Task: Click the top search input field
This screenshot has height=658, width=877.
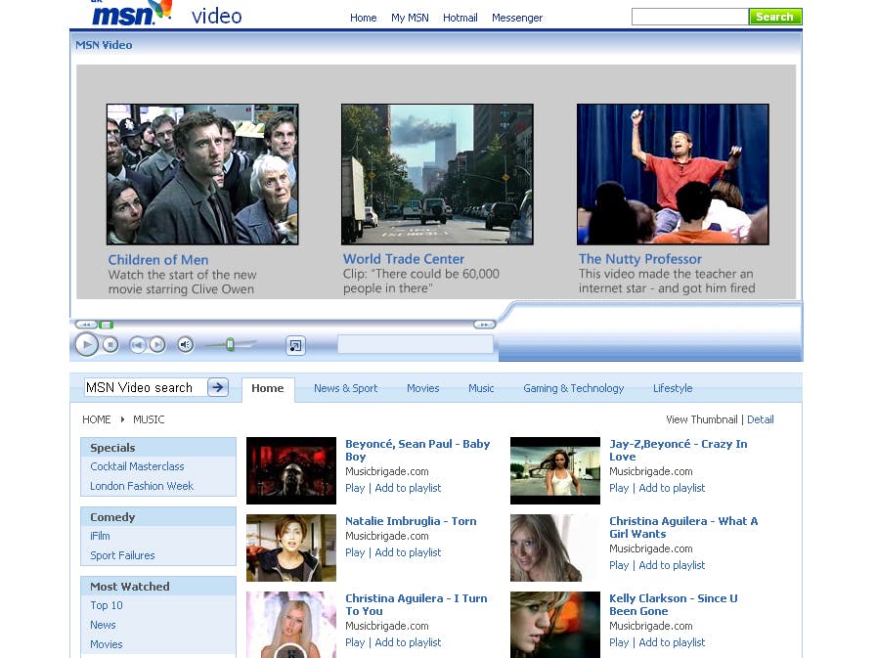Action: pyautogui.click(x=689, y=17)
